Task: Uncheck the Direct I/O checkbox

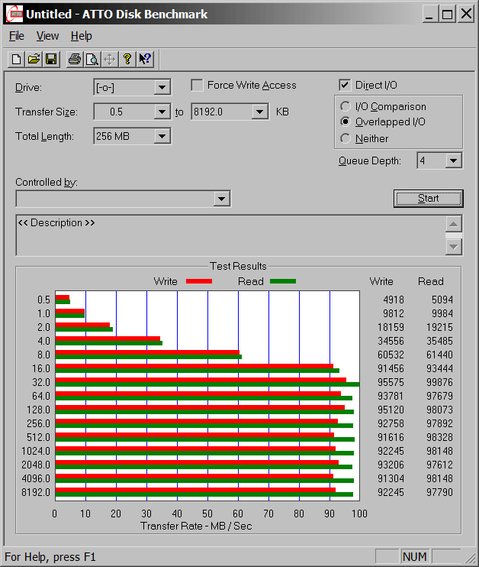Action: click(x=345, y=86)
